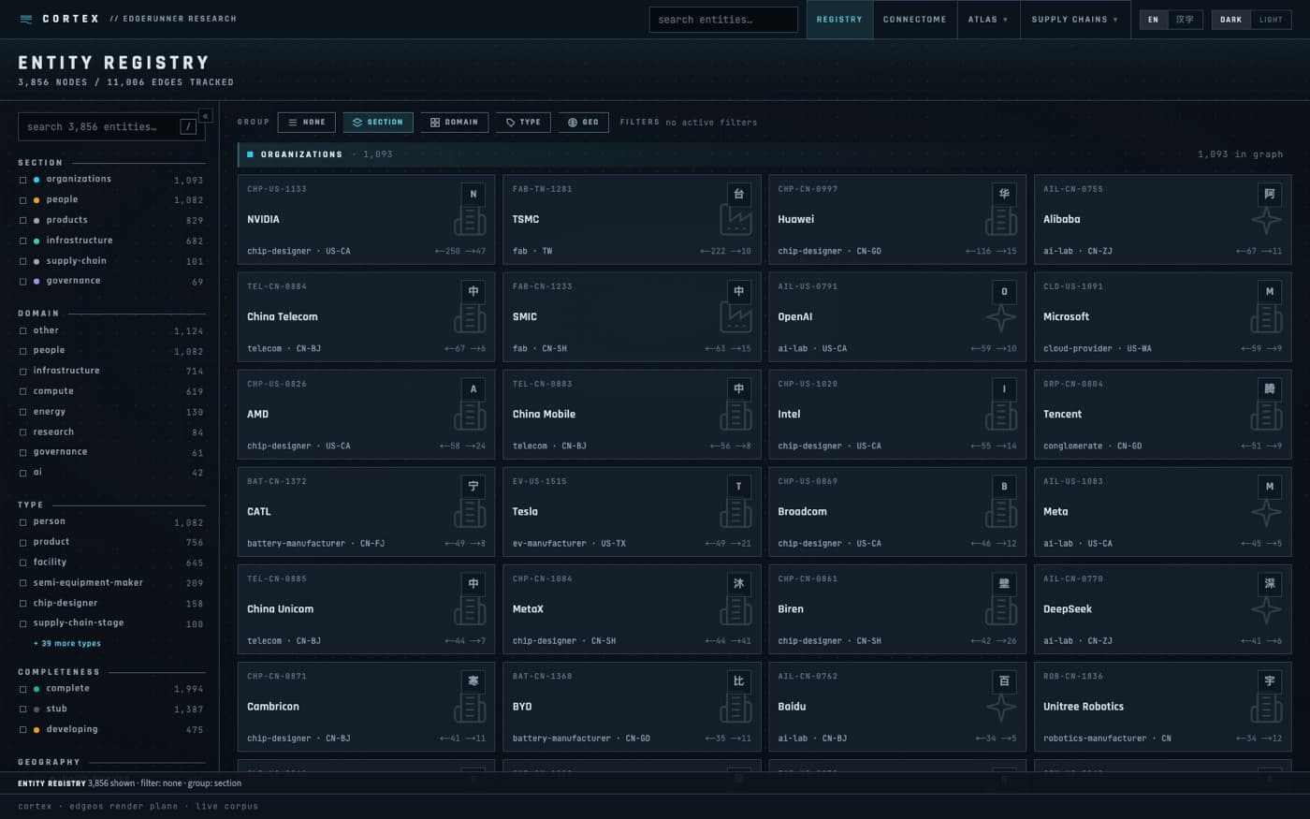The height and width of the screenshot is (819, 1310).
Task: Check the compute domain filter
Action: click(x=22, y=391)
